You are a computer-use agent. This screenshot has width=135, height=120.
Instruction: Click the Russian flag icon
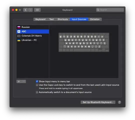coord(19,27)
